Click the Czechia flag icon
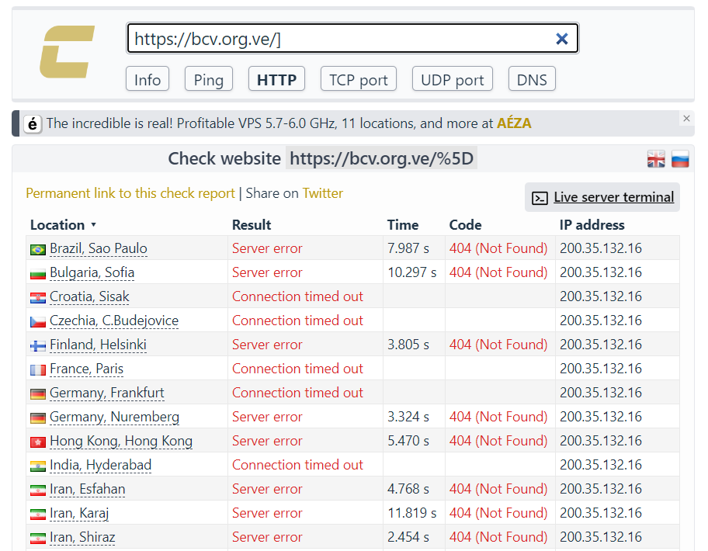The width and height of the screenshot is (708, 551). pos(38,321)
